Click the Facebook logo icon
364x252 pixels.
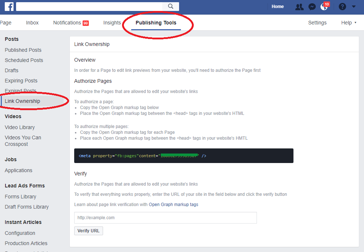click(x=9, y=7)
